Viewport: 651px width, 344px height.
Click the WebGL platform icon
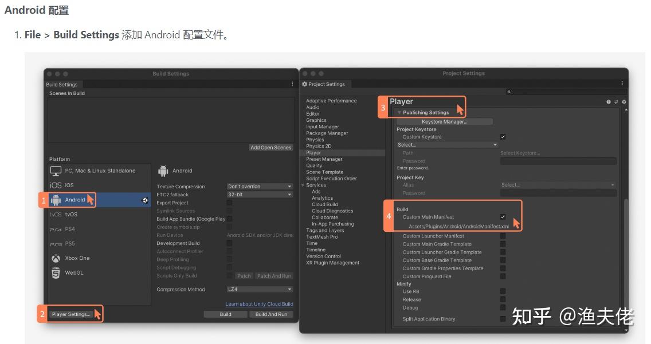point(55,273)
